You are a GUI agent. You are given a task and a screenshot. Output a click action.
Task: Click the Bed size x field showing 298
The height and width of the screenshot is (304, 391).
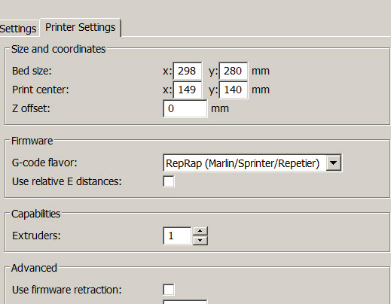pos(188,71)
